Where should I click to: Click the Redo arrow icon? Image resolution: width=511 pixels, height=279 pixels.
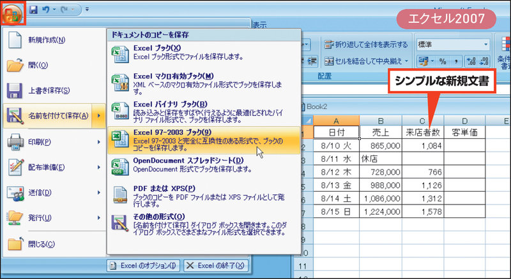pos(65,10)
